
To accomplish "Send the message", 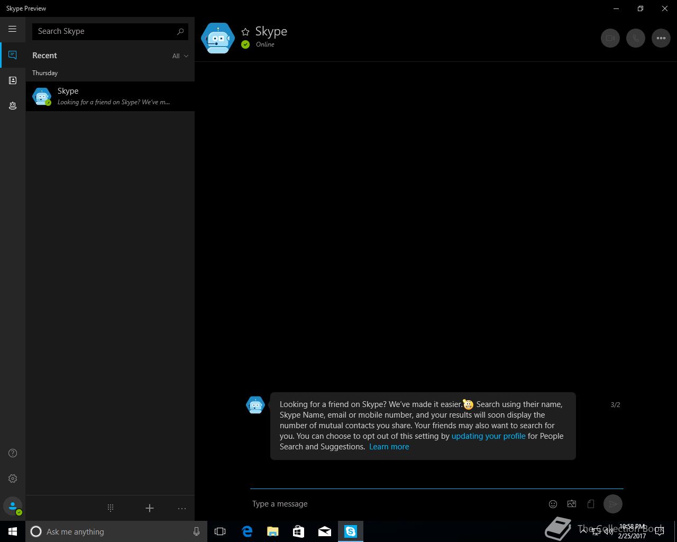I will (x=613, y=504).
